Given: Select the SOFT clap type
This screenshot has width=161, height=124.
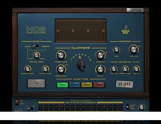Looking at the screenshot, I should click(87, 85).
